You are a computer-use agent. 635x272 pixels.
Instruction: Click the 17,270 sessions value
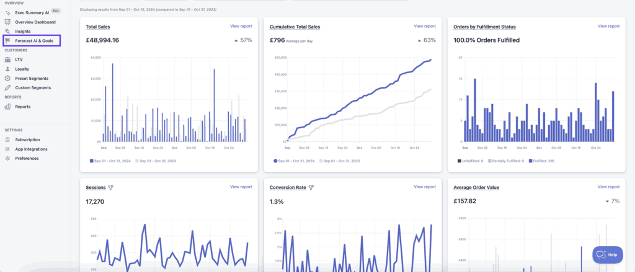95,201
